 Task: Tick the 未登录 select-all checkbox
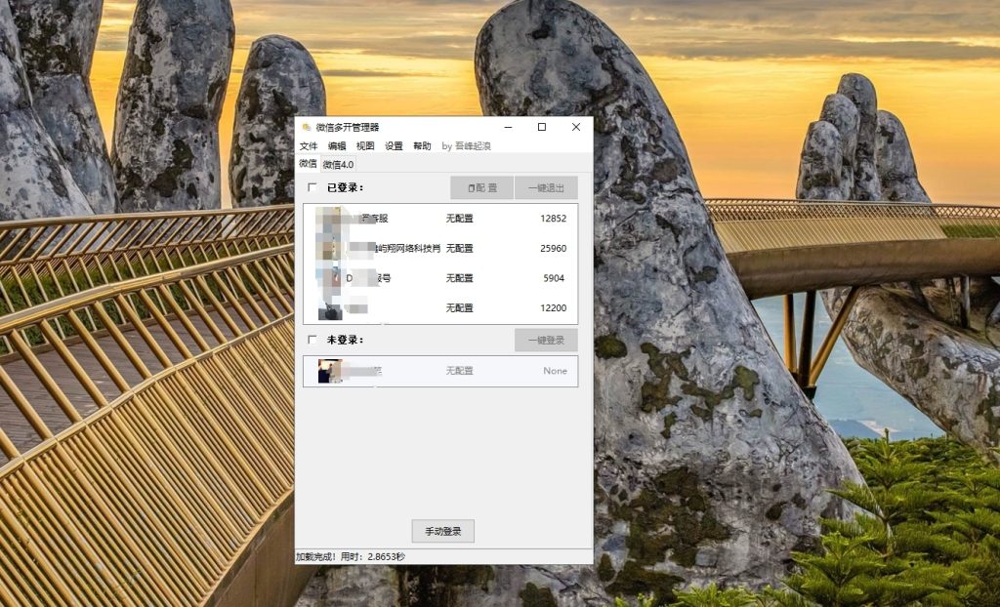point(312,340)
